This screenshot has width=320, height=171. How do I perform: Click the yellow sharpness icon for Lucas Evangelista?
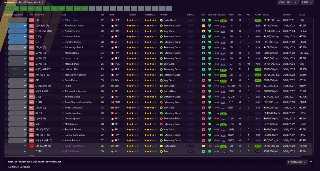[203, 146]
